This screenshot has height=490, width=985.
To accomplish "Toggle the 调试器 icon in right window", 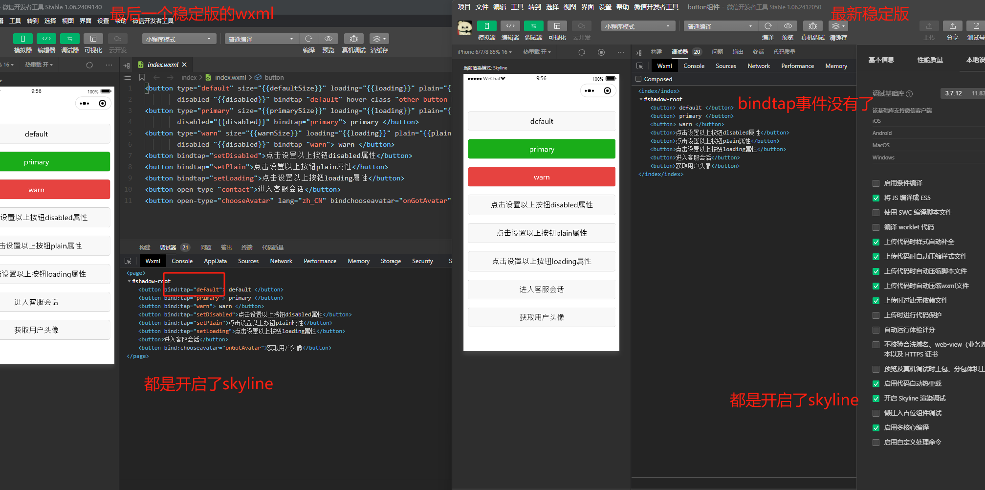I will (x=534, y=26).
